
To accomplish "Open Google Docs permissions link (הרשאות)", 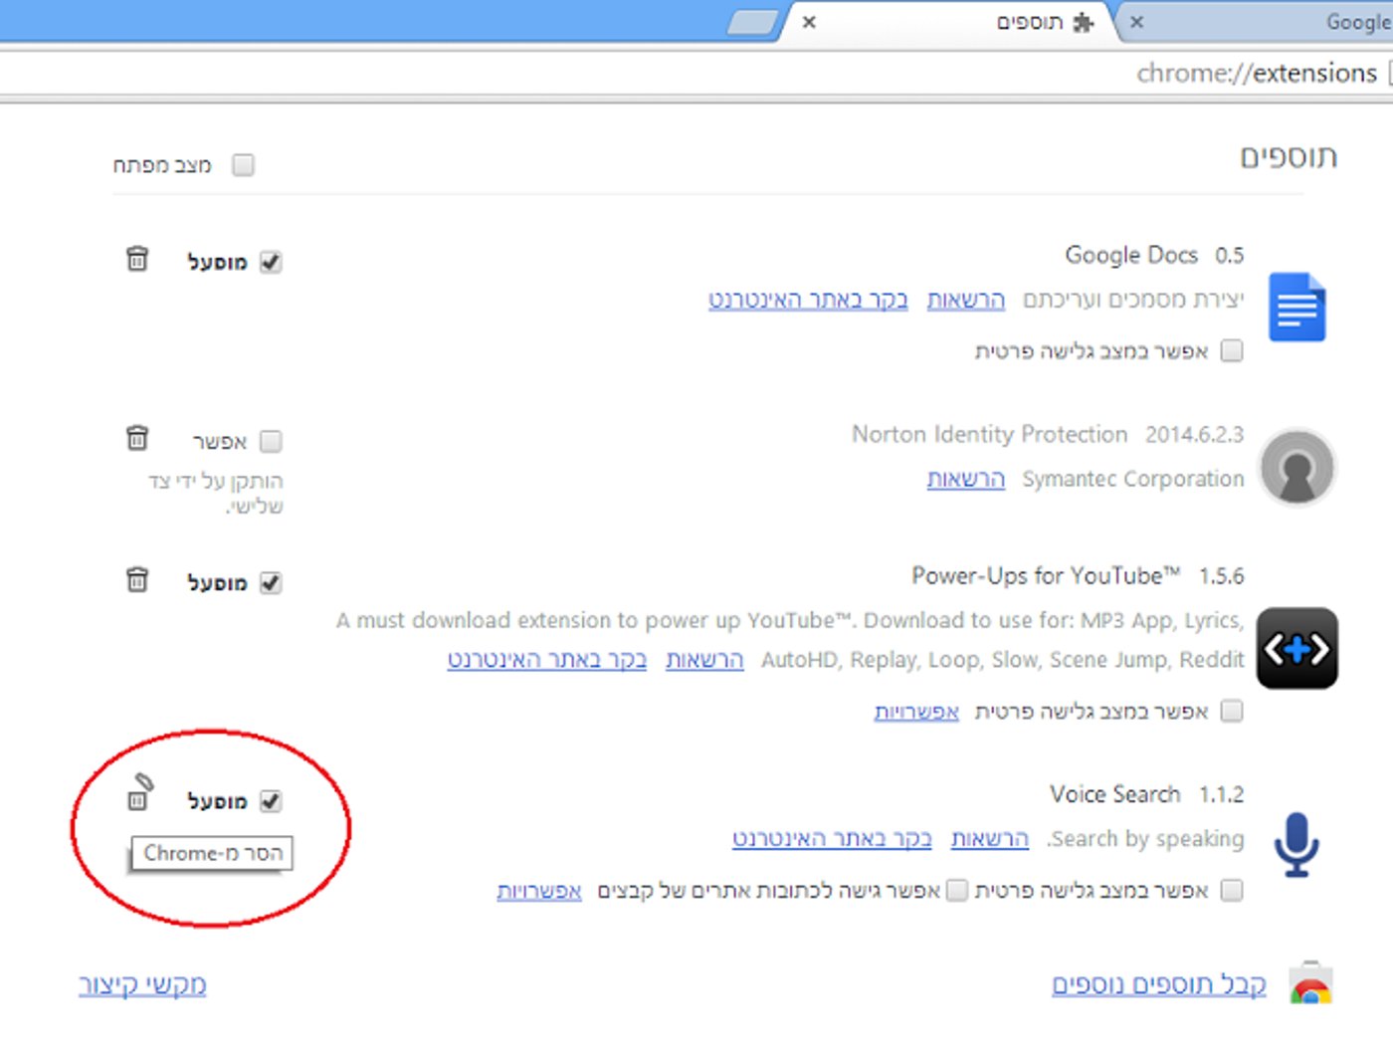I will tap(966, 300).
